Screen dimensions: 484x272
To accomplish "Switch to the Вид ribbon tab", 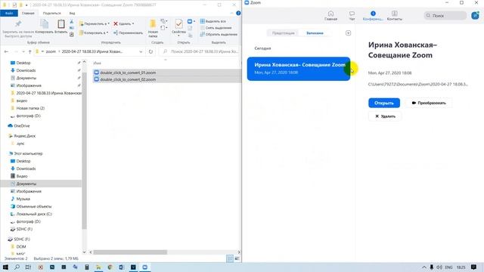I will pyautogui.click(x=72, y=14).
